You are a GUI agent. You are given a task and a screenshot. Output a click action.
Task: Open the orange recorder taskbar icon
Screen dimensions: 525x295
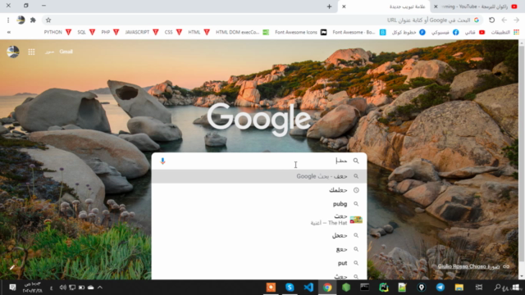click(271, 288)
